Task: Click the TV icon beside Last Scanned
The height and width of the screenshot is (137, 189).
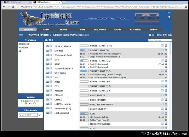Action: (48, 113)
